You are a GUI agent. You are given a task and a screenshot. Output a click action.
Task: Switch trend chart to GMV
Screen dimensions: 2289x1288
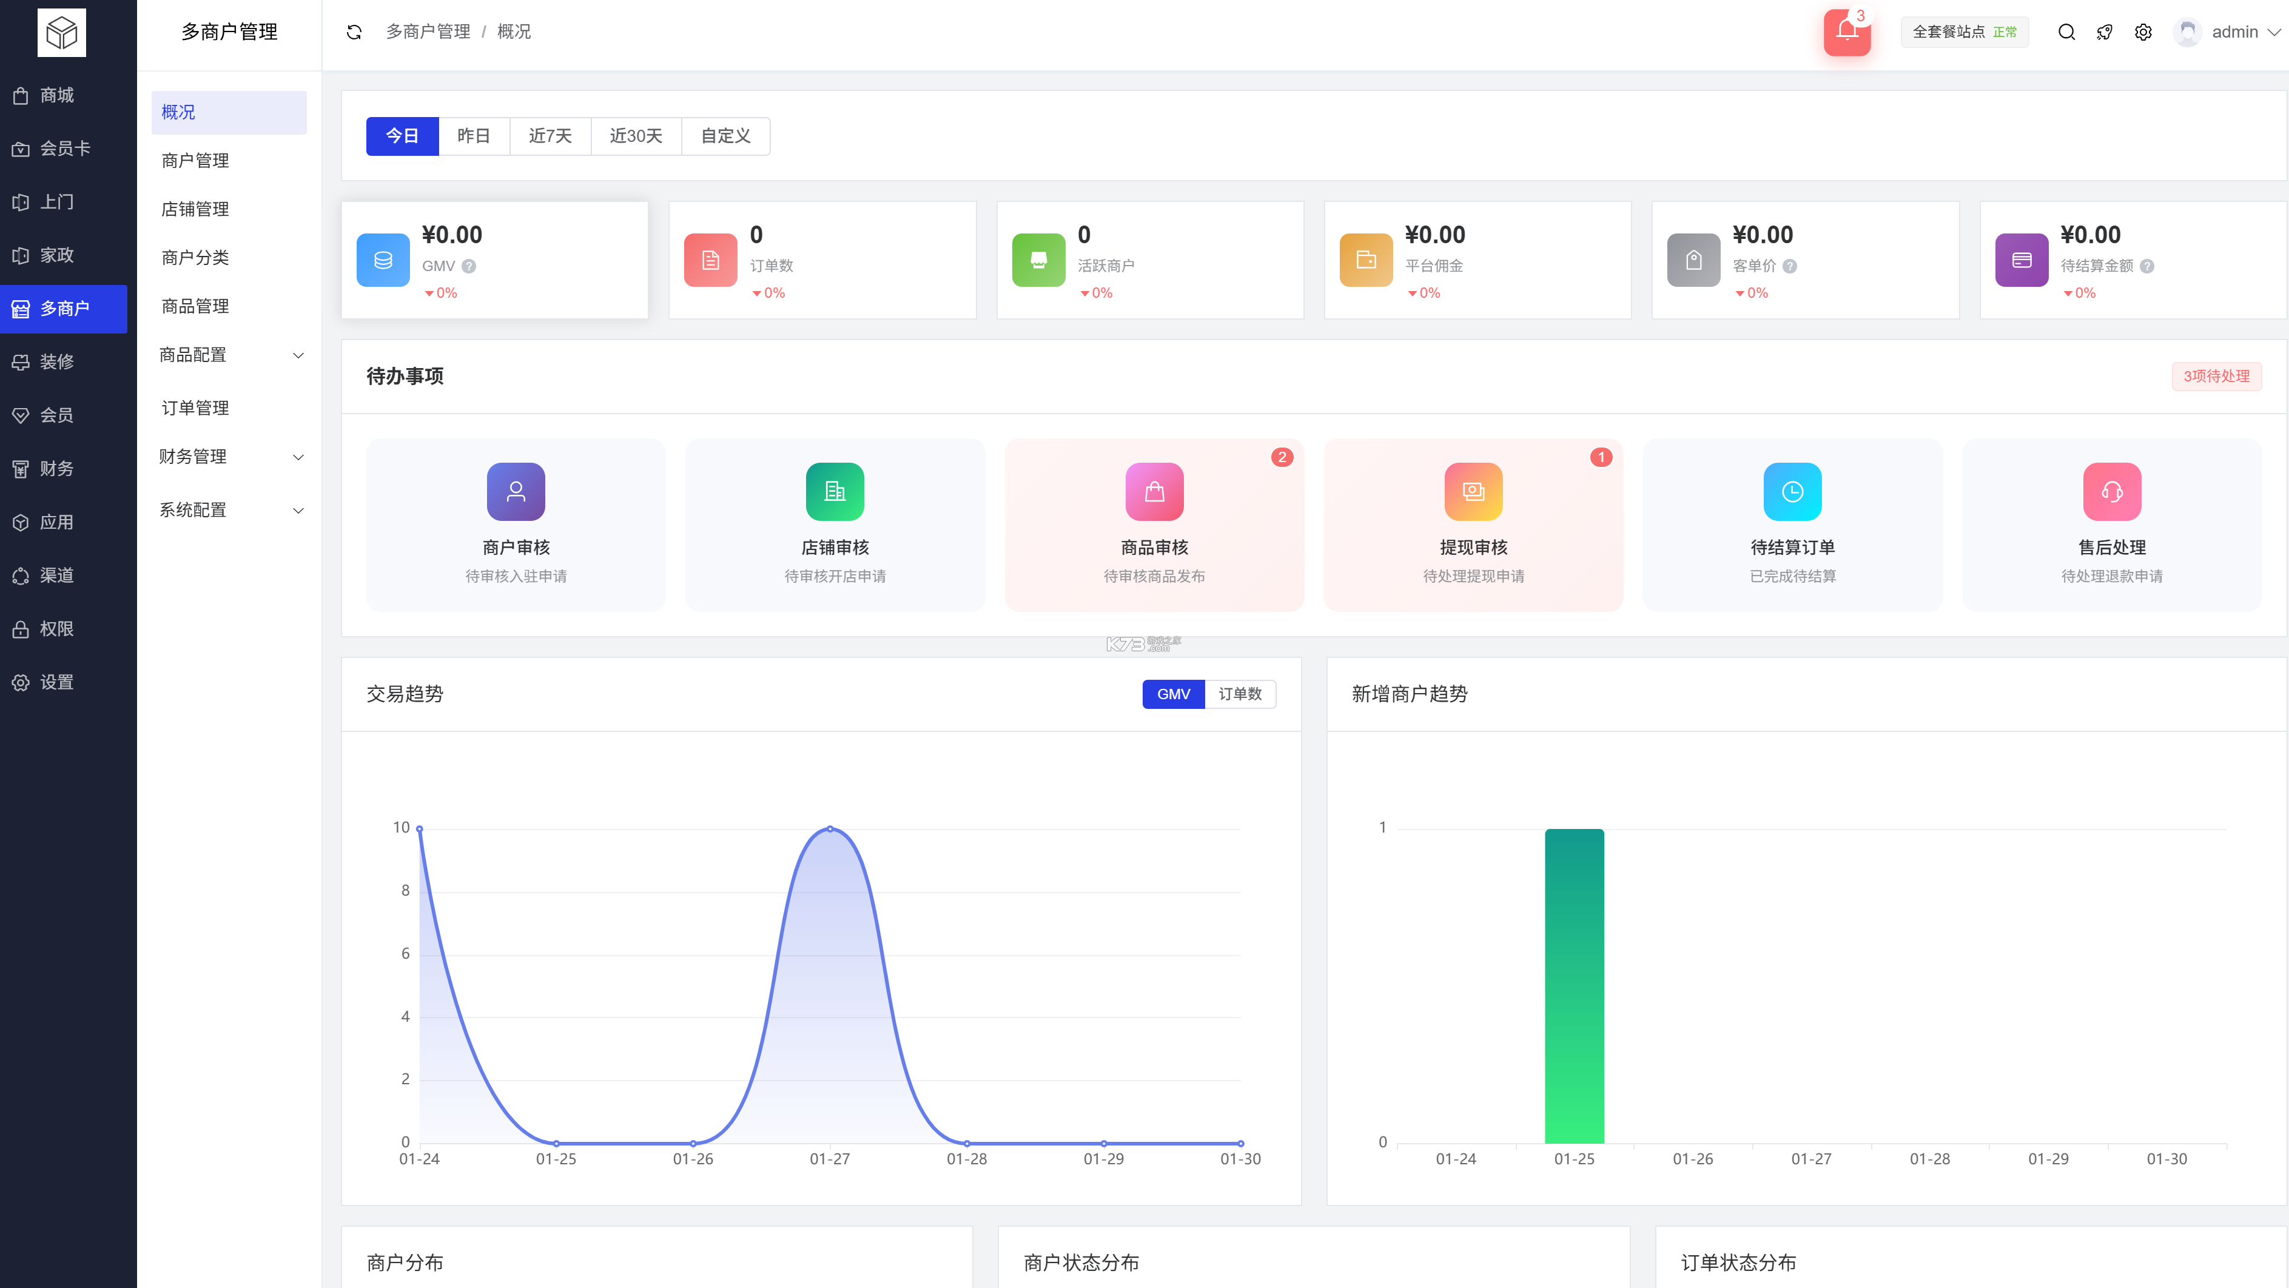pos(1174,694)
